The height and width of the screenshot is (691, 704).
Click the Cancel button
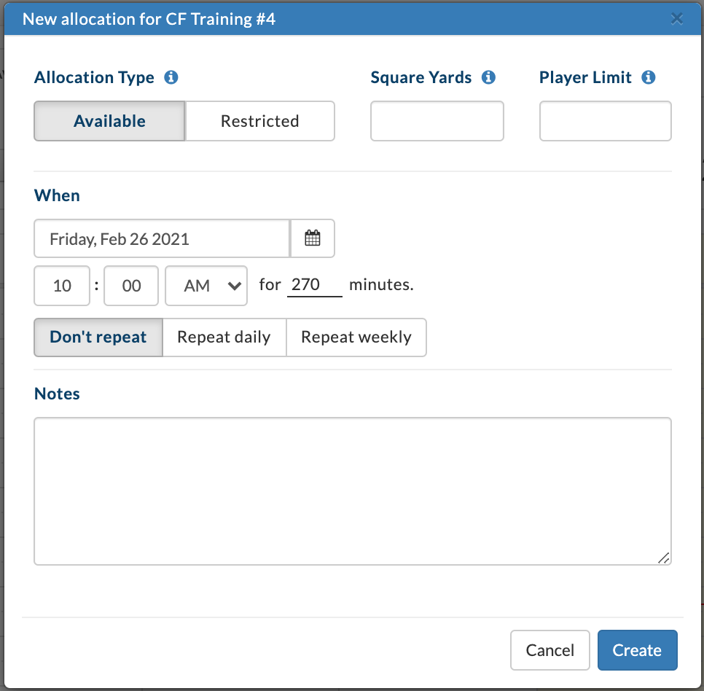pos(550,649)
